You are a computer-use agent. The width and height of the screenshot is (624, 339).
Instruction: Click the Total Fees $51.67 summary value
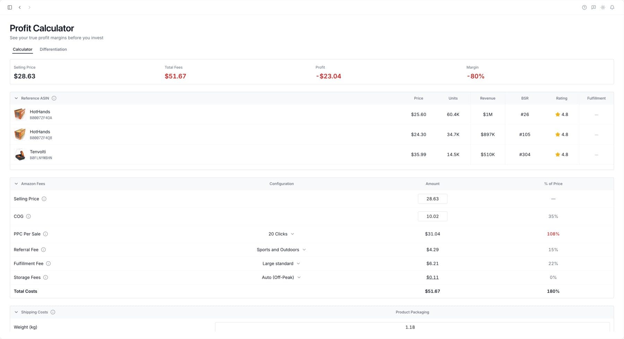(x=175, y=76)
